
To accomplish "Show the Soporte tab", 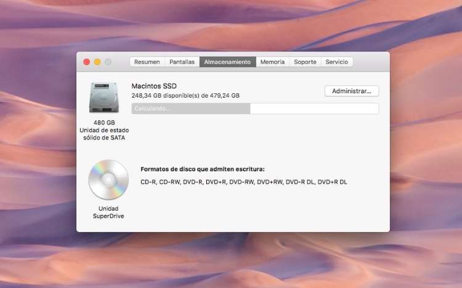I will click(x=305, y=62).
